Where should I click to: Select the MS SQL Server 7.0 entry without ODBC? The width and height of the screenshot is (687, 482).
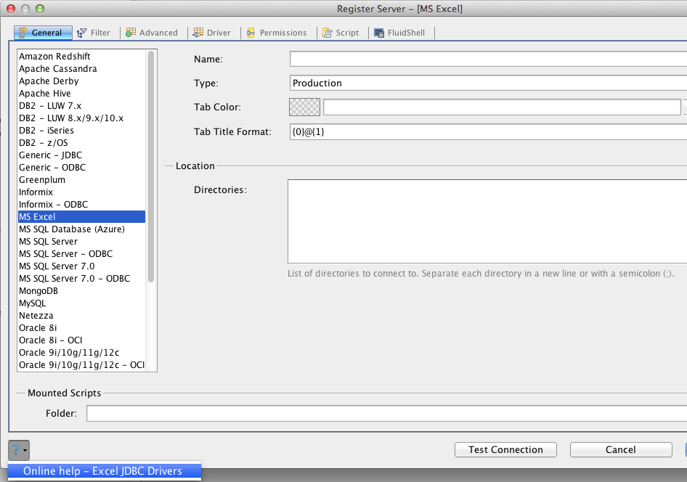81,266
